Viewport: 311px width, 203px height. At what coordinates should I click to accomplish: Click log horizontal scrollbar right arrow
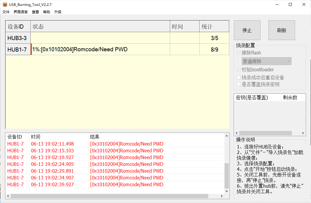tap(222, 196)
